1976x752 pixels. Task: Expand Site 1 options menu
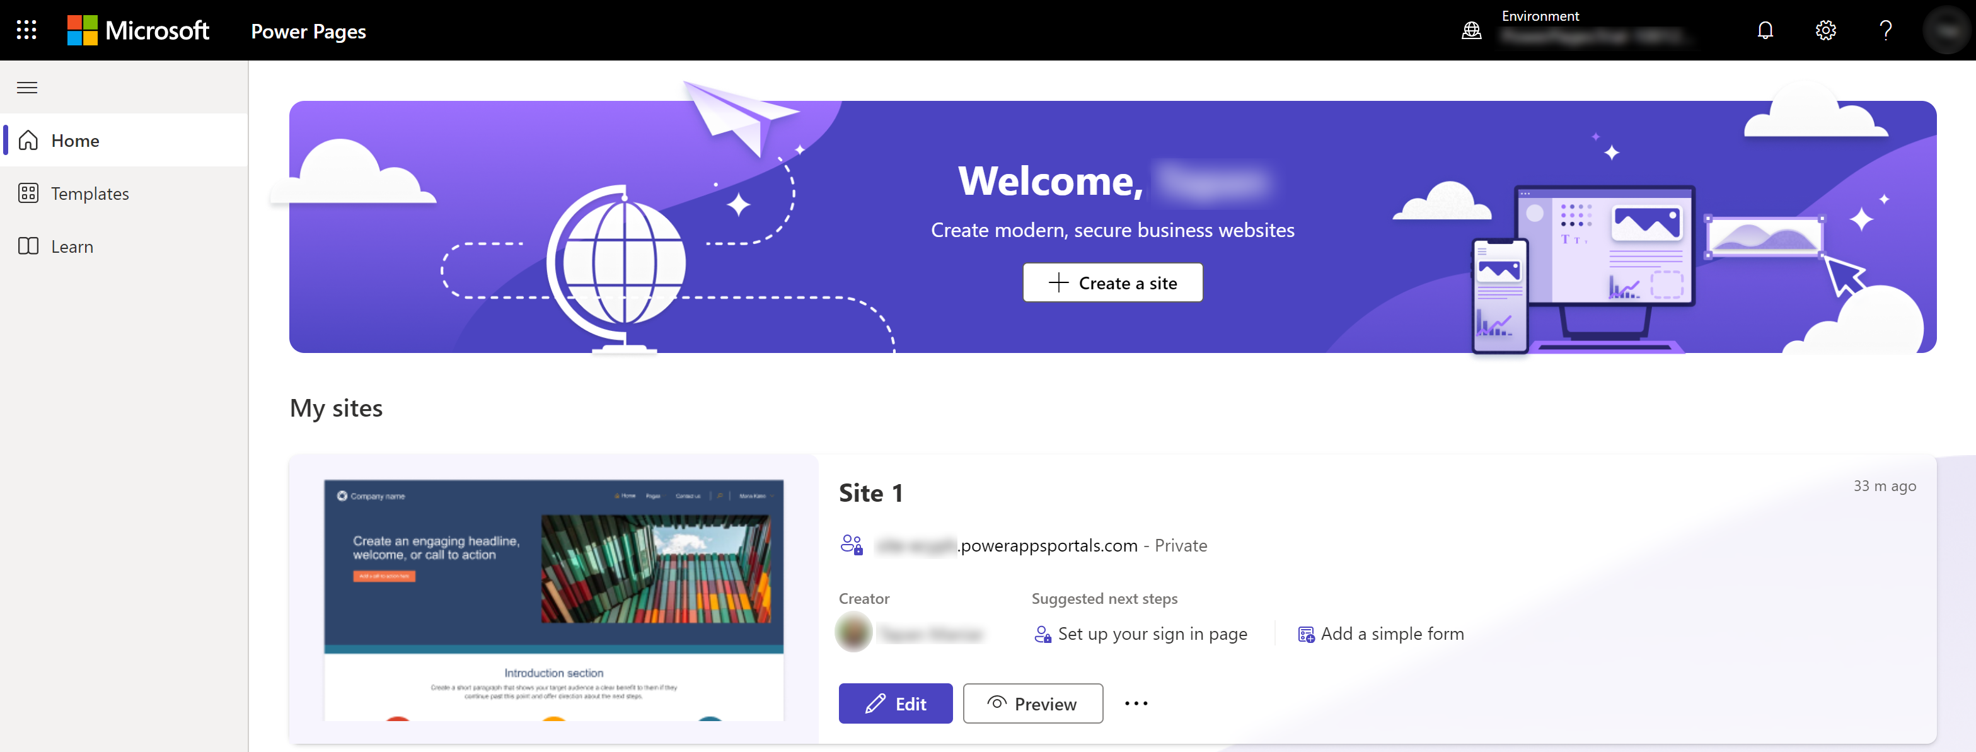[x=1134, y=704]
